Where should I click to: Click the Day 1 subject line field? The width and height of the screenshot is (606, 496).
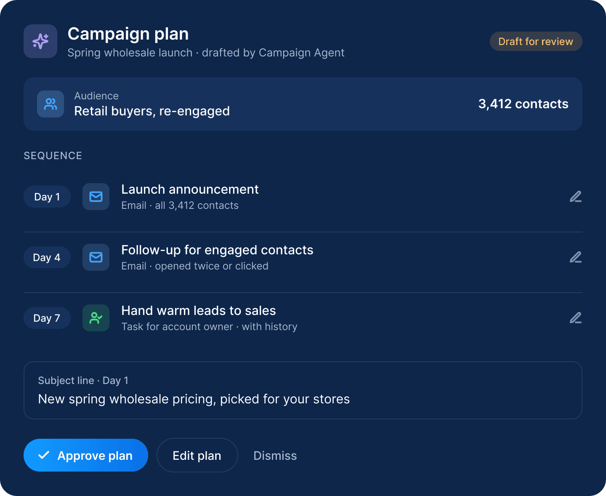(x=303, y=390)
